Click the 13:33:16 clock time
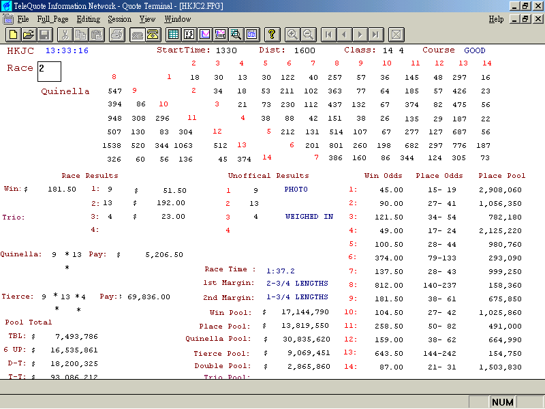545x409 pixels. coord(67,50)
